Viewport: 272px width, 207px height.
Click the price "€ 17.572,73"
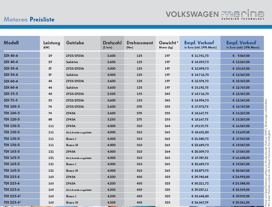200,107
